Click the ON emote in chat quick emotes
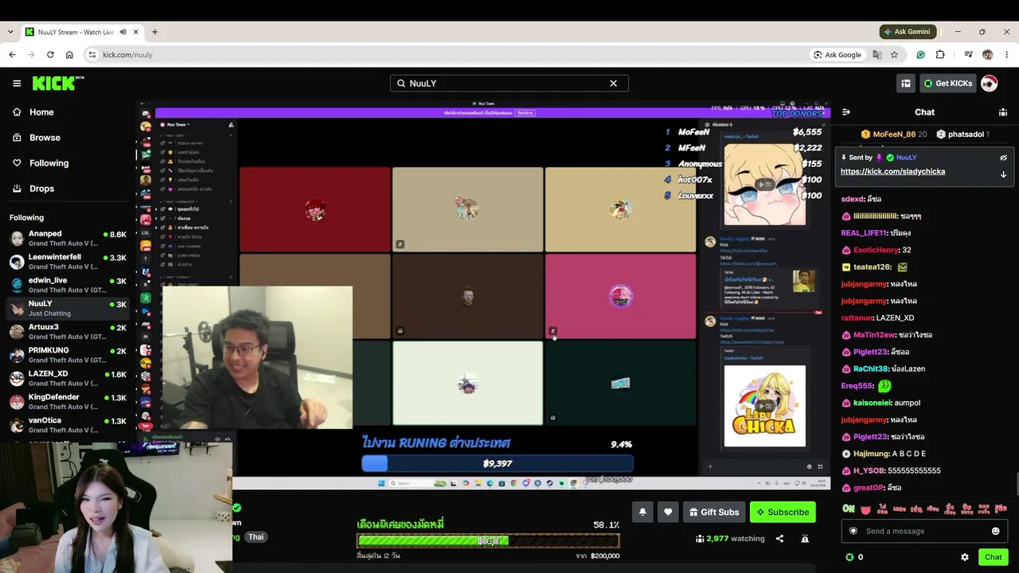This screenshot has width=1019, height=573. click(849, 509)
